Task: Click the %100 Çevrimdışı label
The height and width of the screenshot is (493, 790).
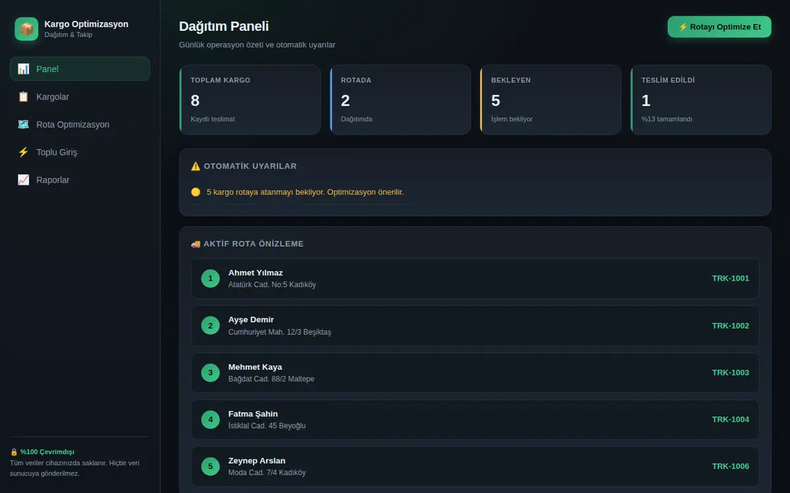Action: point(47,452)
